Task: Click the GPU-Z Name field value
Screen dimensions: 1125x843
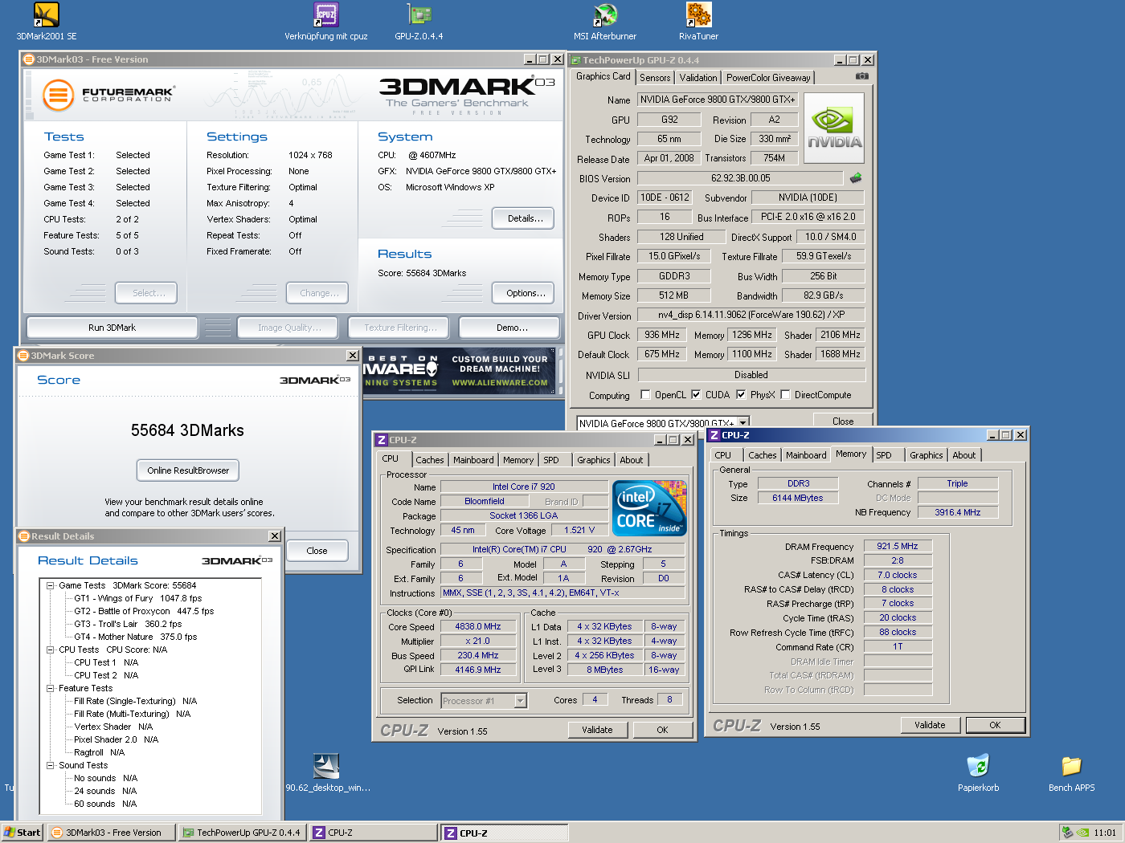Action: tap(718, 100)
